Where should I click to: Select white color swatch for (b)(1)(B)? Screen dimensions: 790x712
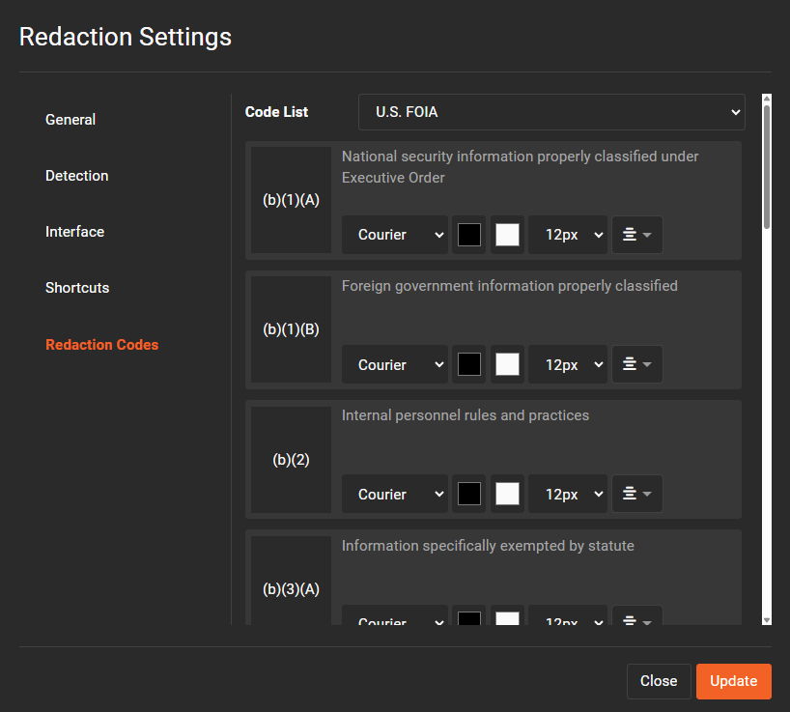pyautogui.click(x=507, y=364)
